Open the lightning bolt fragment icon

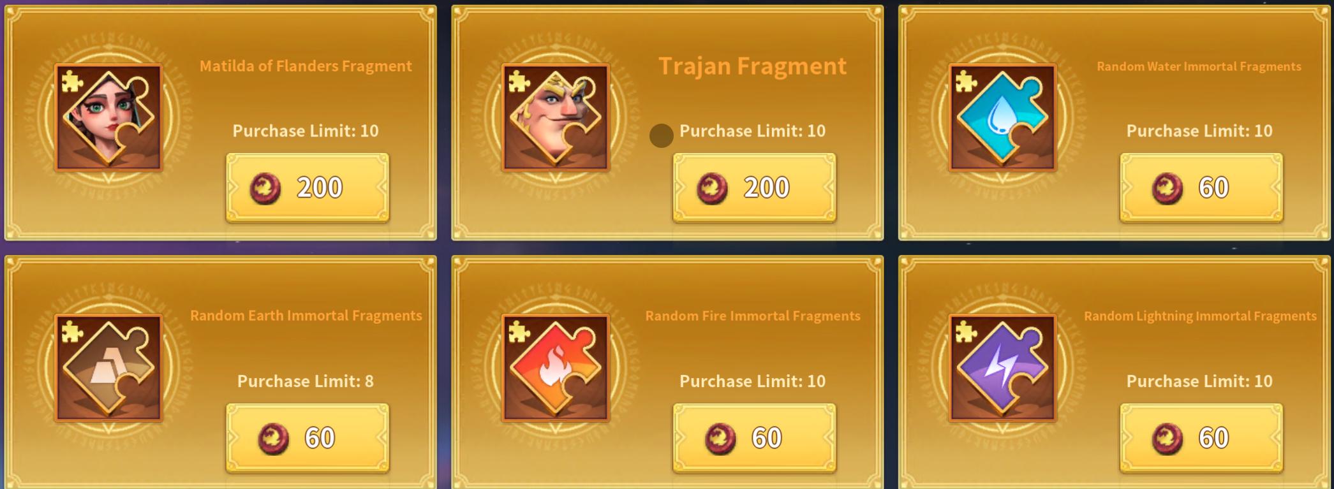pyautogui.click(x=1003, y=368)
